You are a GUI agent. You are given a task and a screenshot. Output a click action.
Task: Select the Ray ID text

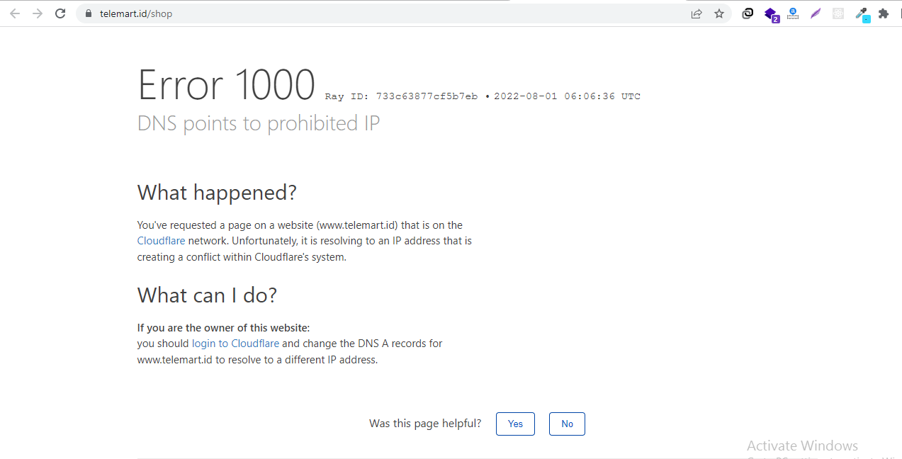pos(401,96)
